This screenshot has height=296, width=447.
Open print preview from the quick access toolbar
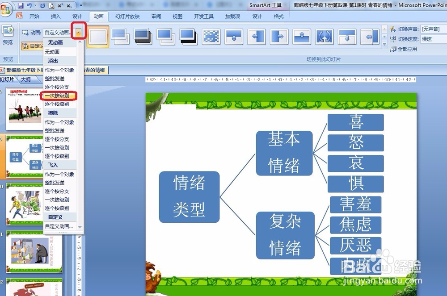[51, 5]
